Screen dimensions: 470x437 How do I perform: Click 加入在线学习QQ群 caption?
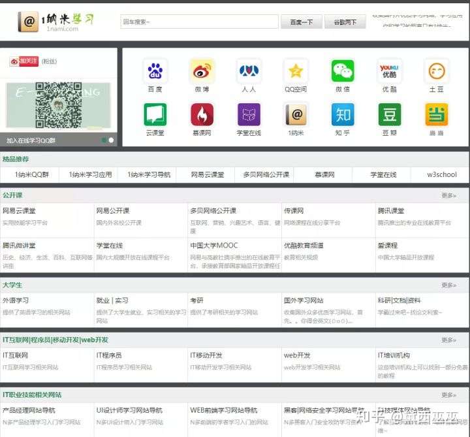[x=31, y=140]
